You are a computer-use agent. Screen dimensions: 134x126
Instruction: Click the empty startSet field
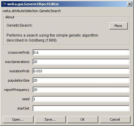coord(81,108)
